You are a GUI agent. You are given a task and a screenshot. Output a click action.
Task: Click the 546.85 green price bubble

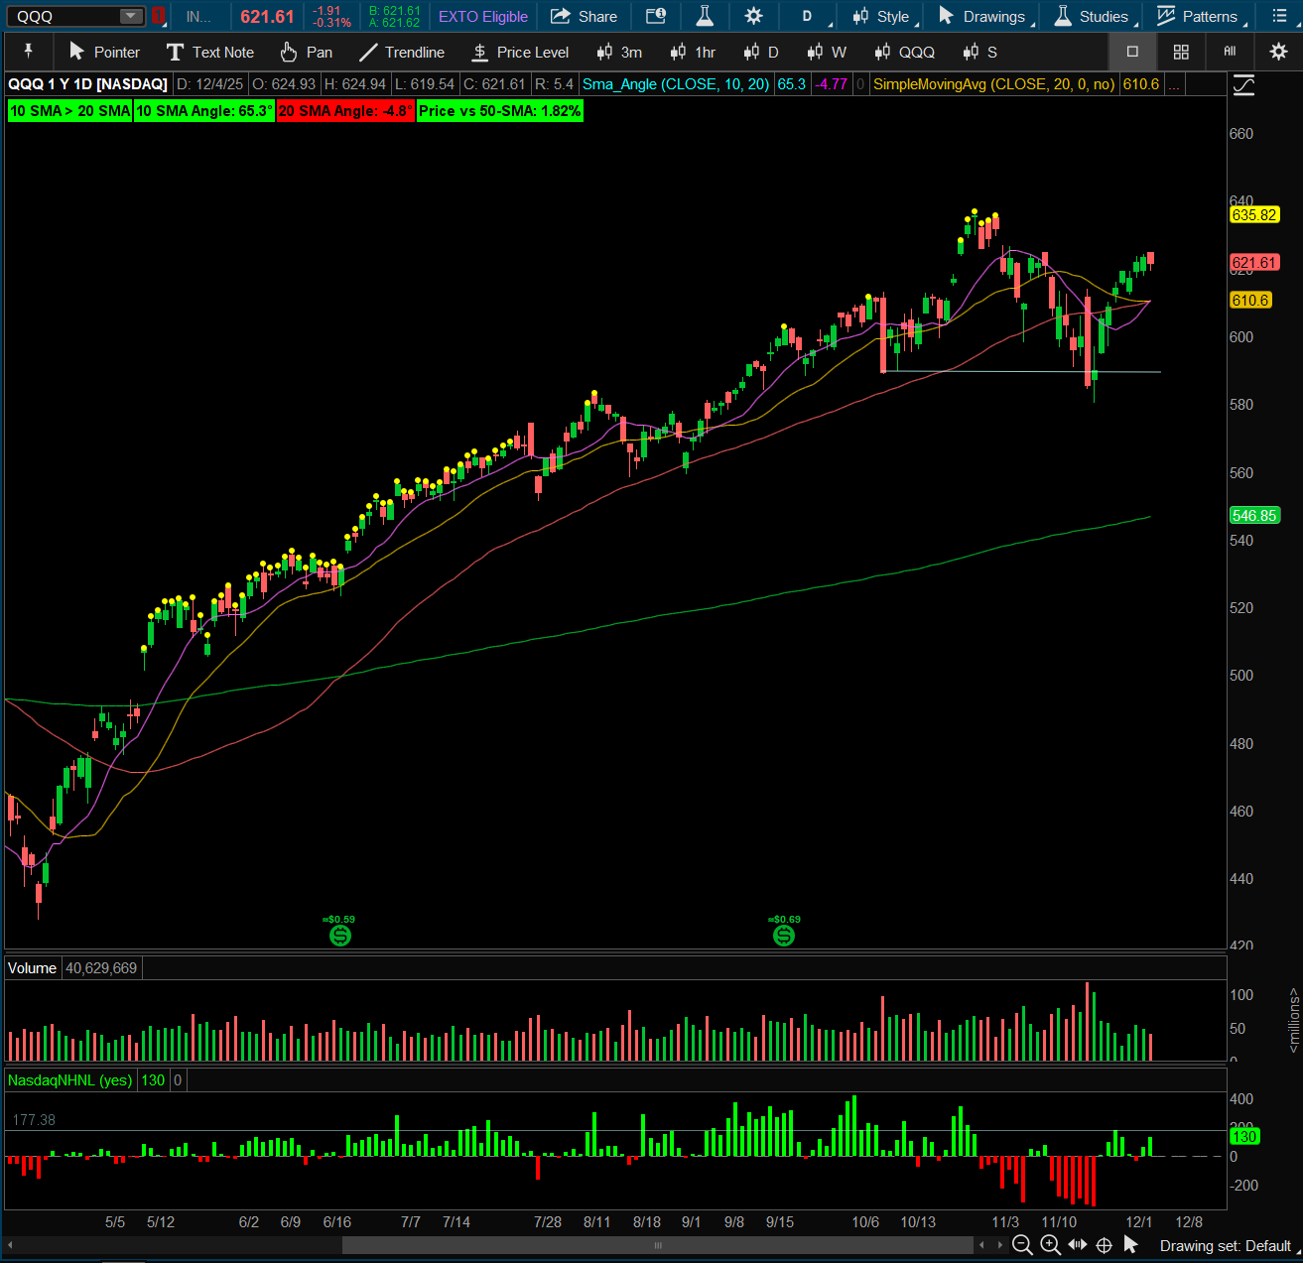click(x=1254, y=516)
